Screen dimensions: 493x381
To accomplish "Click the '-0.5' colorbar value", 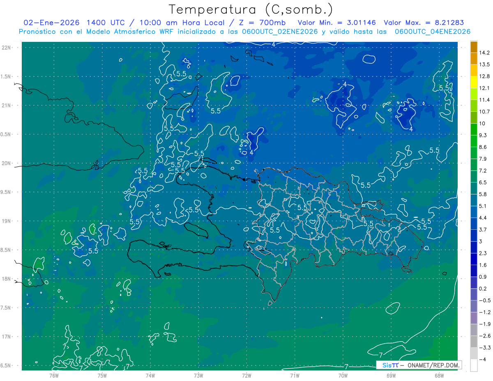I will point(484,300).
